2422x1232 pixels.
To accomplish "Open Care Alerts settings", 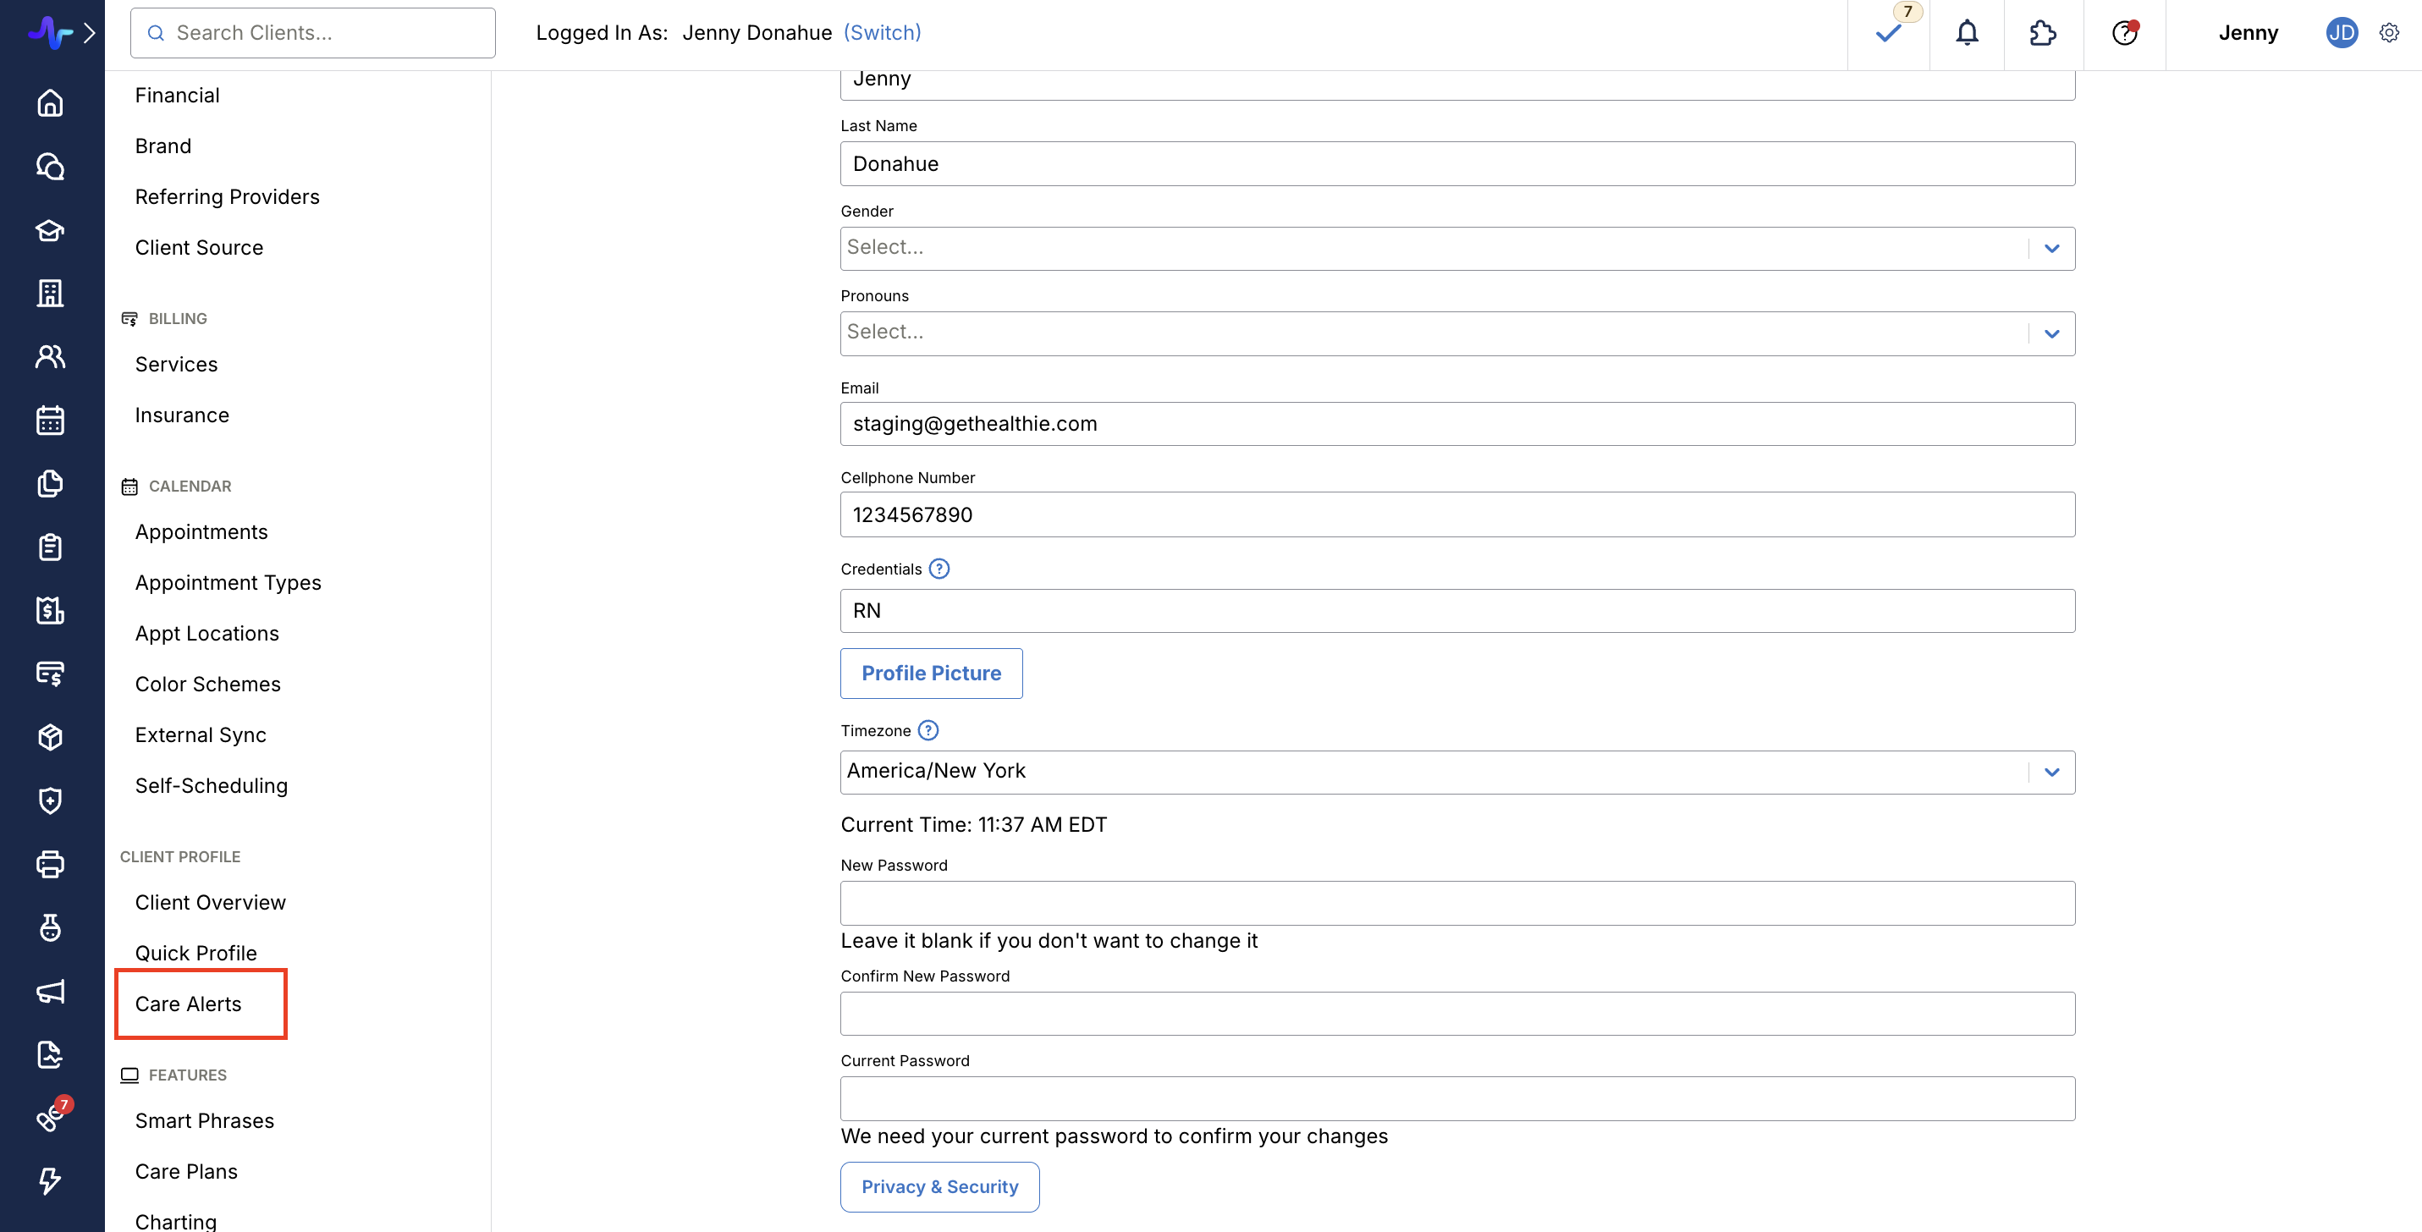I will click(x=188, y=1003).
